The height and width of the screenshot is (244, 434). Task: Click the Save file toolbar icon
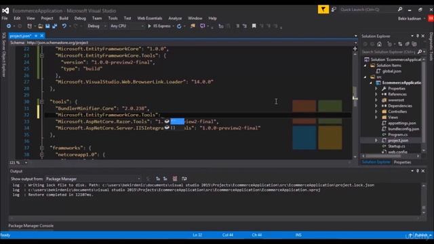pyautogui.click(x=47, y=26)
